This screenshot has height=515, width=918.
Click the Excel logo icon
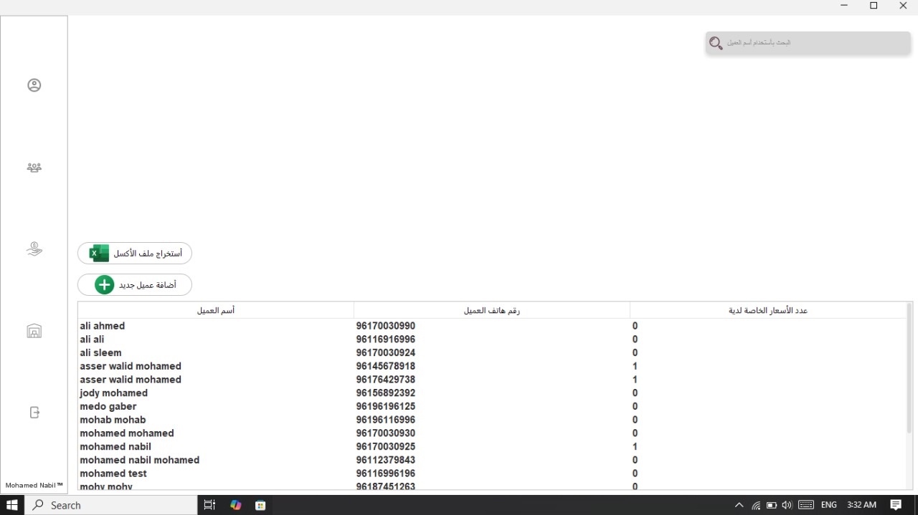point(99,254)
